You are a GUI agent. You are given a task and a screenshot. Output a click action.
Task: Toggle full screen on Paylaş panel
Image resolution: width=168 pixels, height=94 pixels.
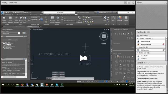pyautogui.click(x=133, y=3)
